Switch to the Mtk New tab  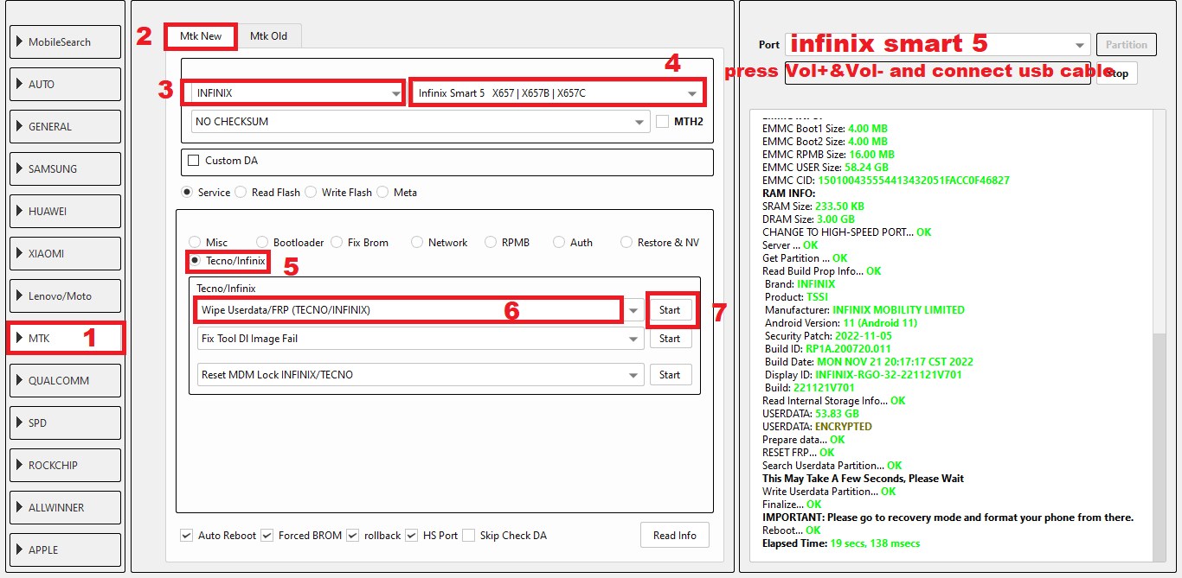(201, 36)
